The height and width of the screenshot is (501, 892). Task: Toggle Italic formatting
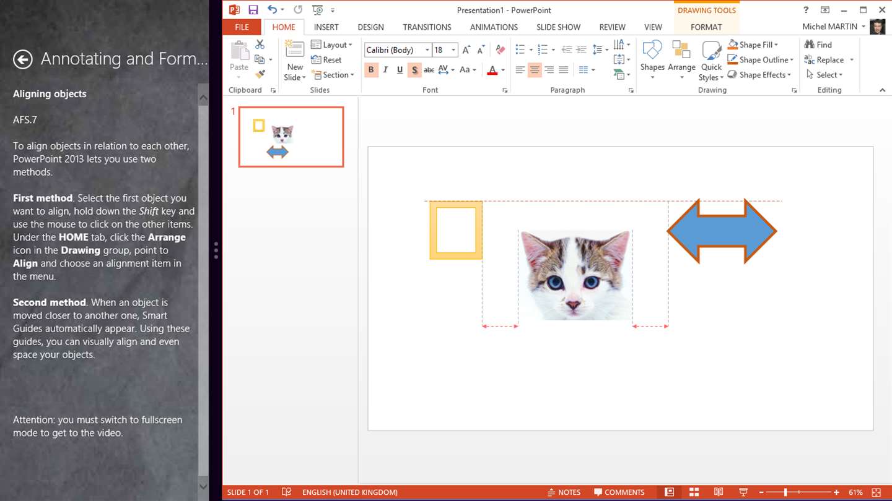point(385,70)
